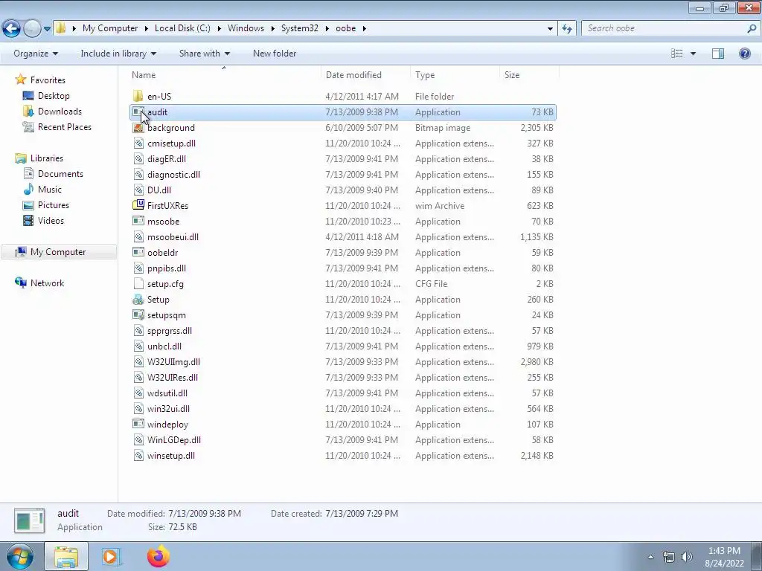The width and height of the screenshot is (762, 571).
Task: Select My Computer in the sidebar
Action: (x=58, y=251)
